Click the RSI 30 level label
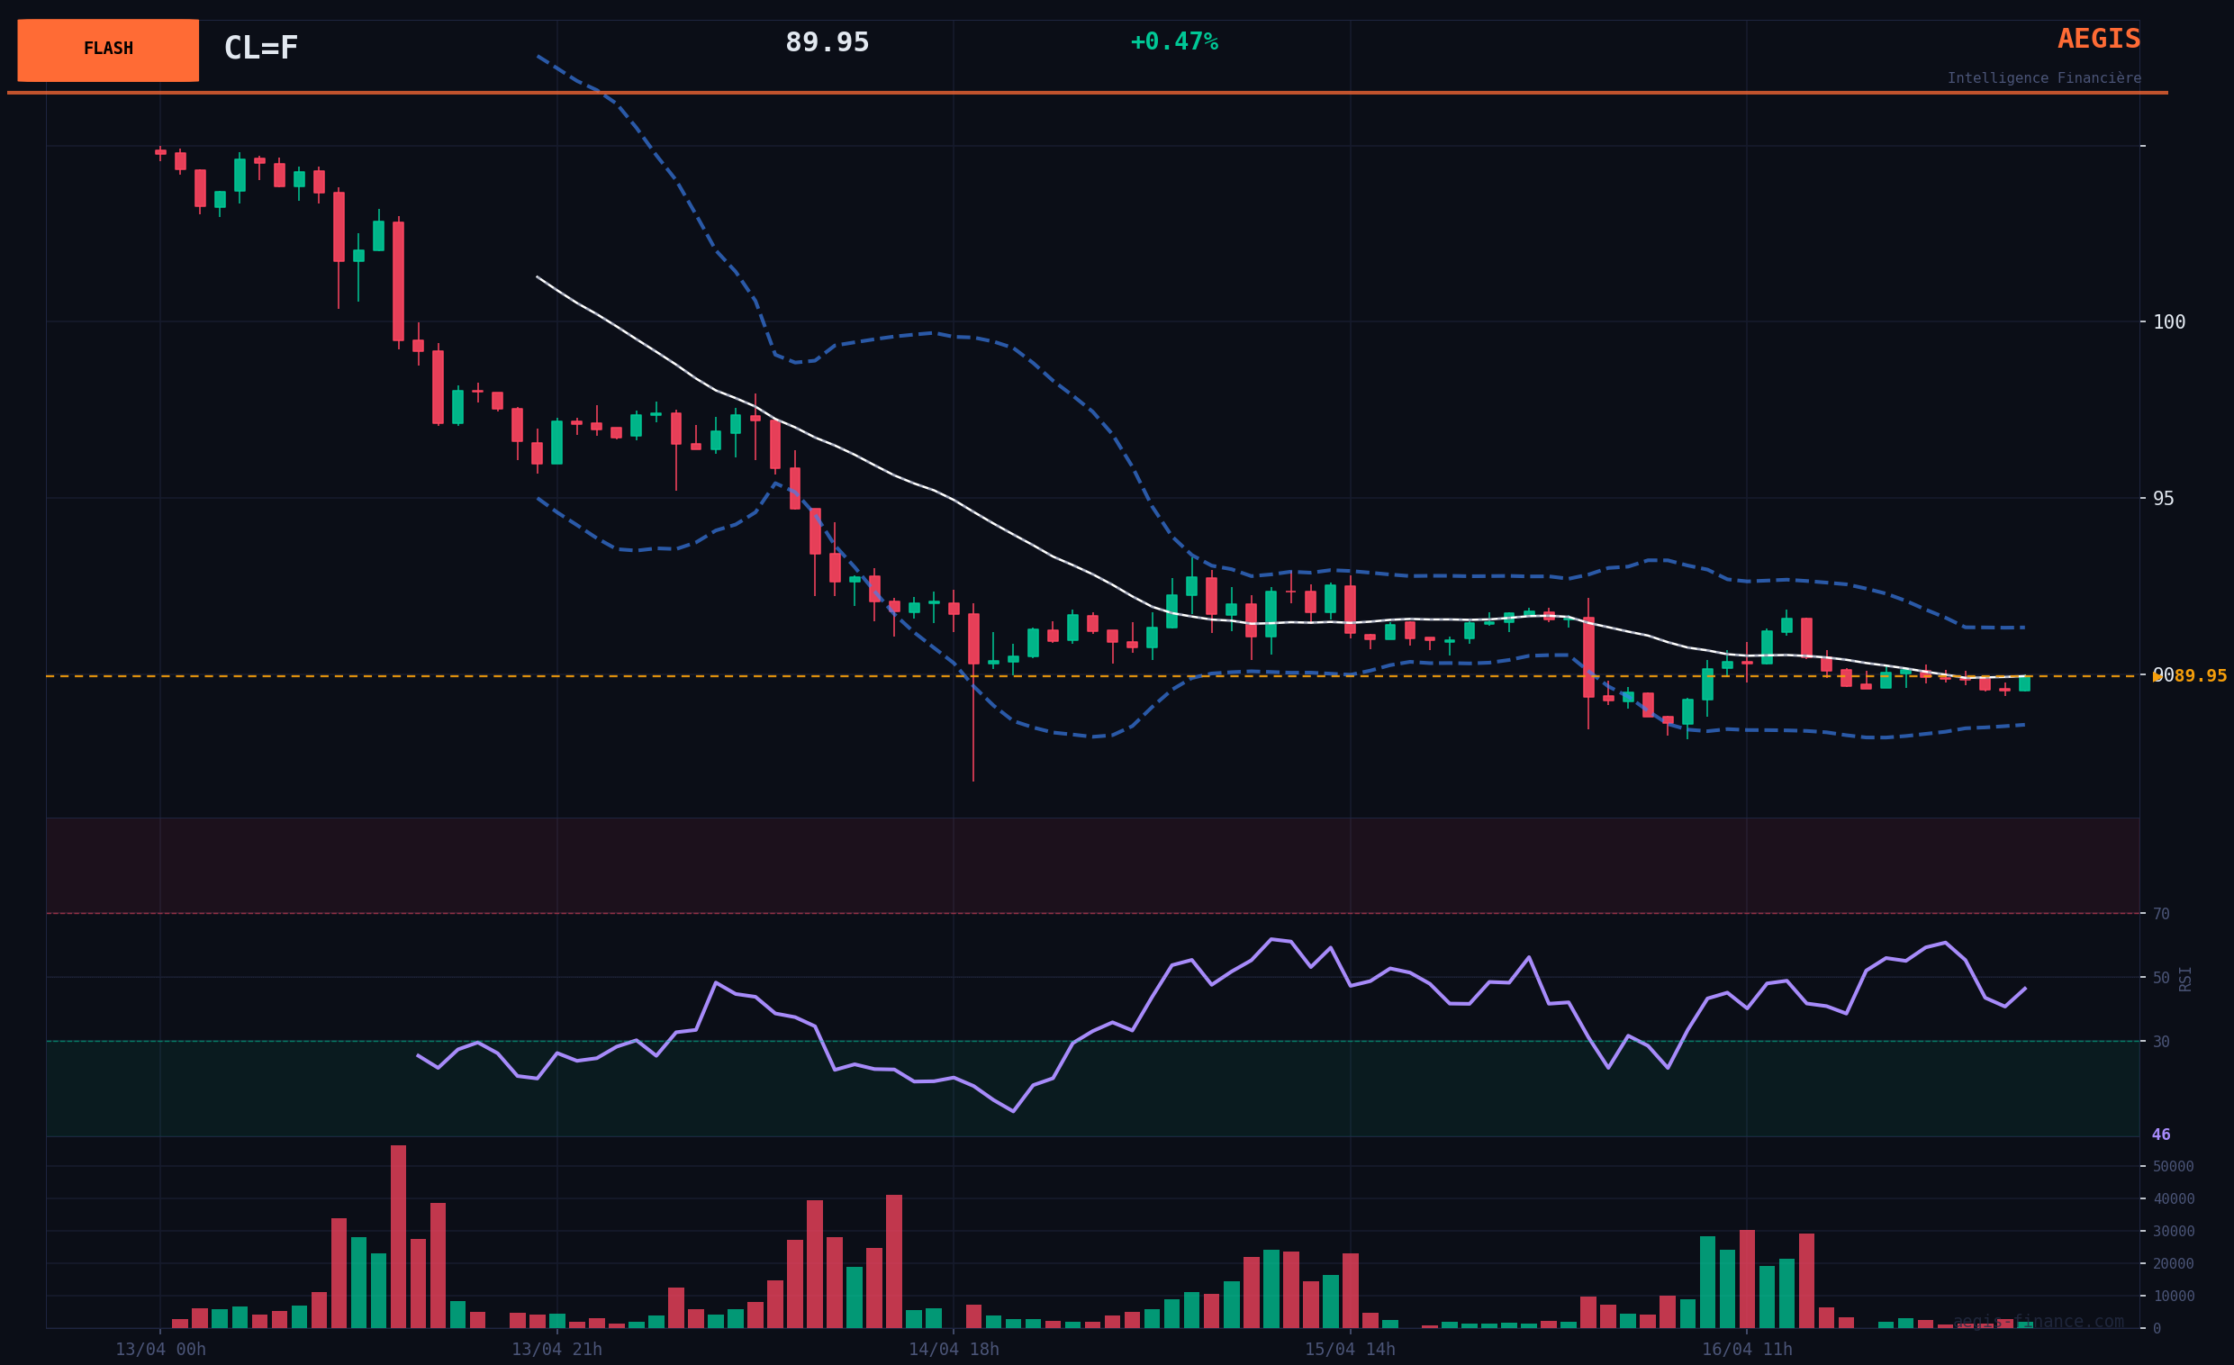This screenshot has width=2234, height=1365. click(x=2160, y=1043)
